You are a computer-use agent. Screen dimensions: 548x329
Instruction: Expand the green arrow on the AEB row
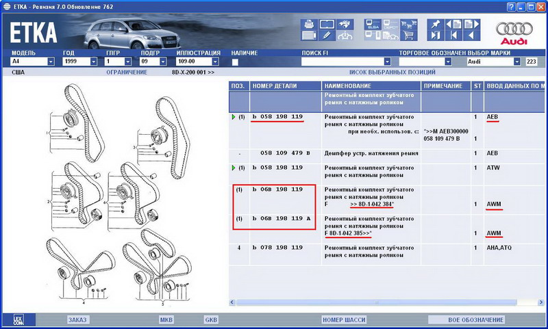pos(234,117)
